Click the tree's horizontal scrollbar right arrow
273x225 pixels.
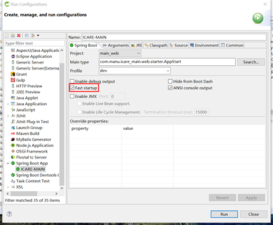point(56,193)
